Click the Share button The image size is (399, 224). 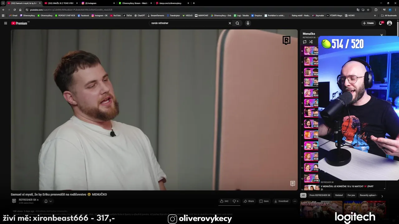coord(249,201)
